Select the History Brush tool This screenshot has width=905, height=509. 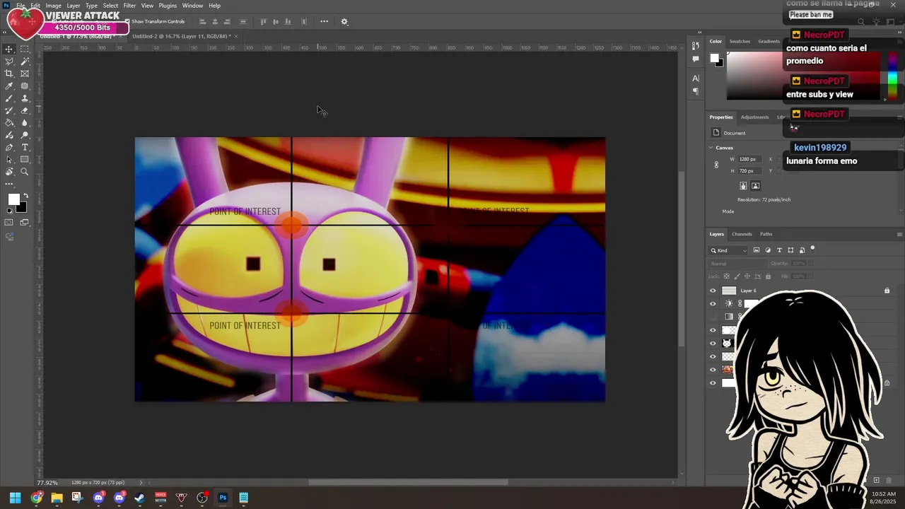(9, 110)
